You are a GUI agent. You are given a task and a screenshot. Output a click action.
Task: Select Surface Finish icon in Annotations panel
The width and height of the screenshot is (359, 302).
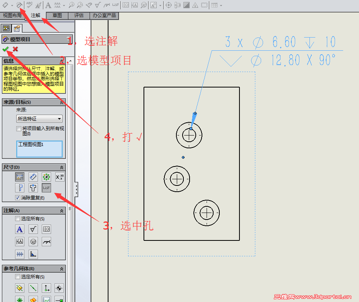tap(33, 229)
